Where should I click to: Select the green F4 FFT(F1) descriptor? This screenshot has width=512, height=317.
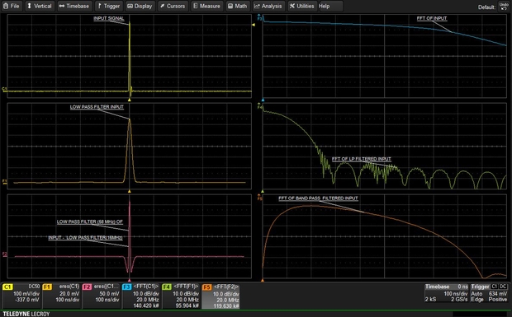coord(181,296)
